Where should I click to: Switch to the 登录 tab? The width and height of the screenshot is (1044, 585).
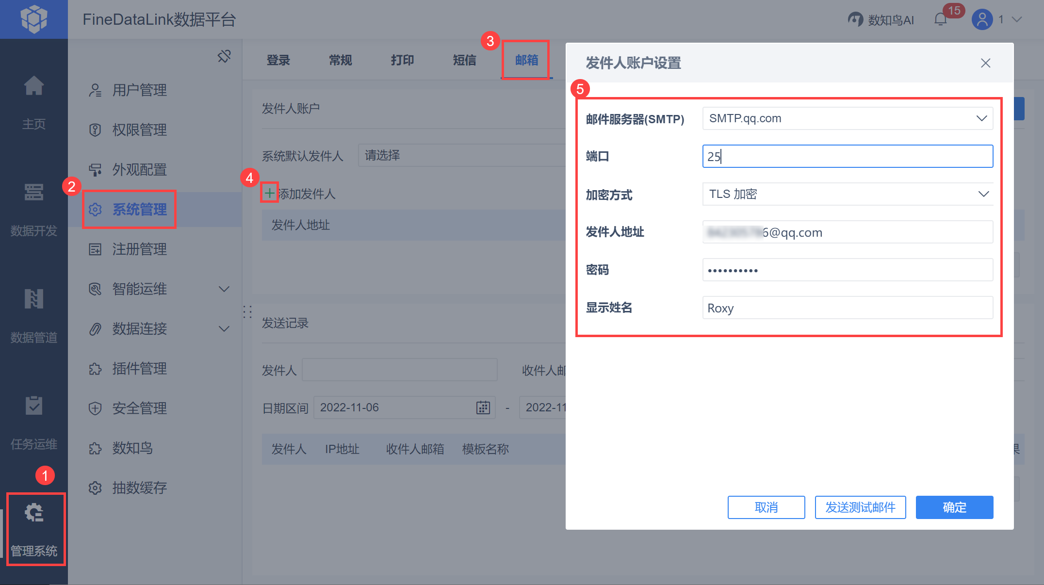pos(278,60)
